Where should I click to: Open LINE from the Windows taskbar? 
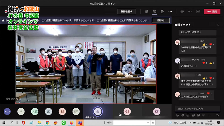pos(64,123)
